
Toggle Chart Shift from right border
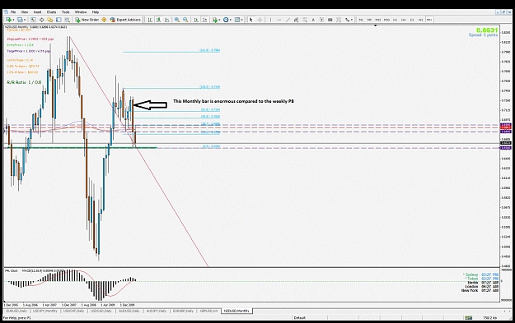[x=204, y=20]
